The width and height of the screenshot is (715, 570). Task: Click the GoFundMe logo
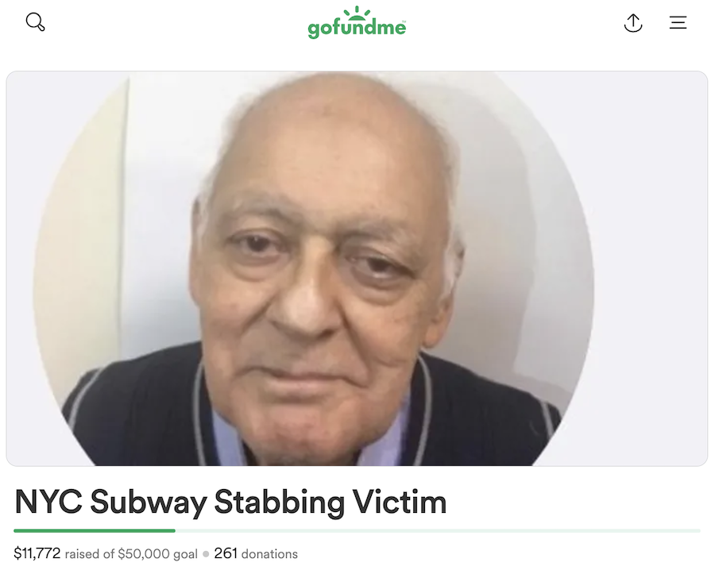coord(357,22)
